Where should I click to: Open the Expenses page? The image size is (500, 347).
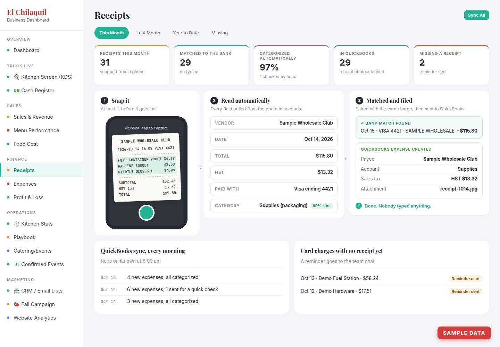coord(42,184)
